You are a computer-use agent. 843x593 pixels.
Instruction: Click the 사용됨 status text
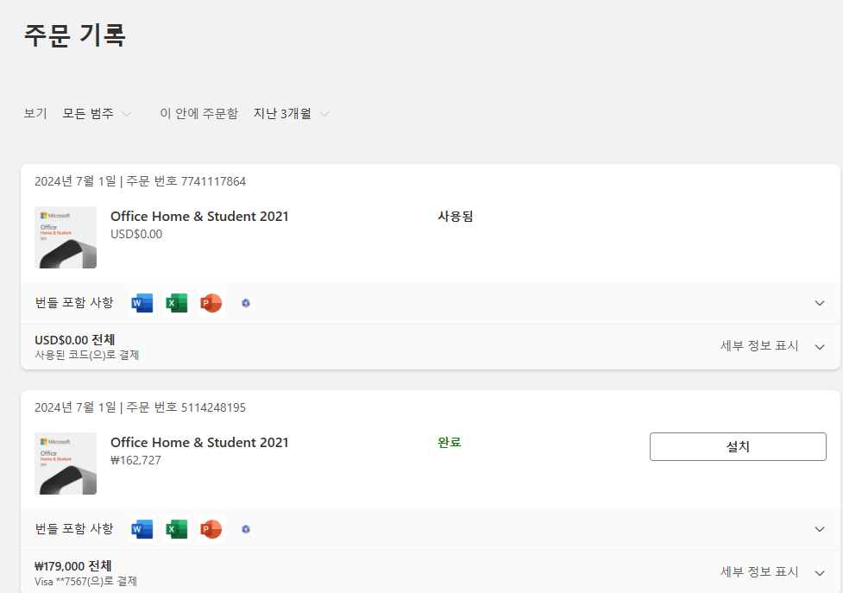click(x=456, y=217)
